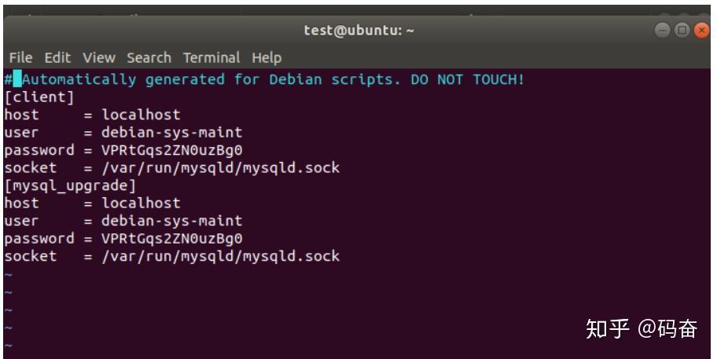Screen dimensions: 717x359
Task: Click the first debian-sys-maint user value
Action: pyautogui.click(x=172, y=133)
